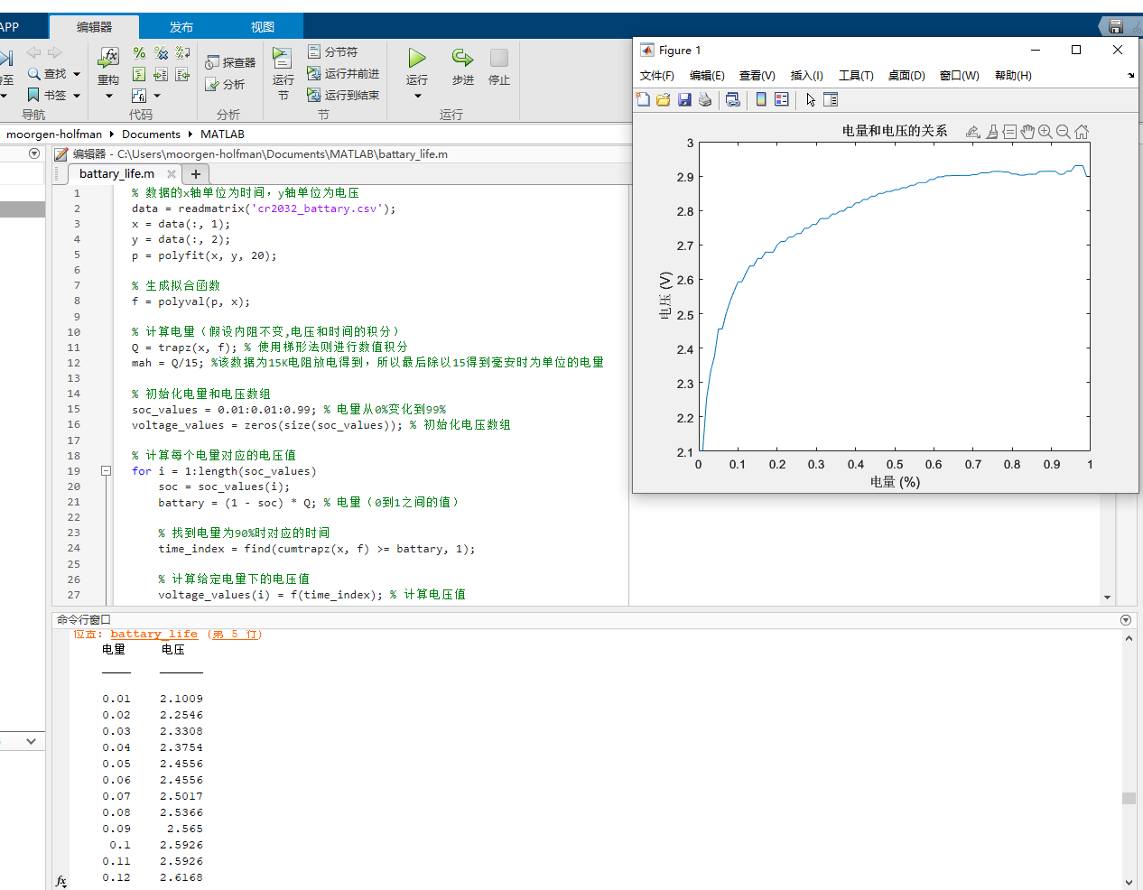Click Run and Advance (运行并前进) button
Image resolution: width=1143 pixels, height=890 pixels.
coord(343,73)
